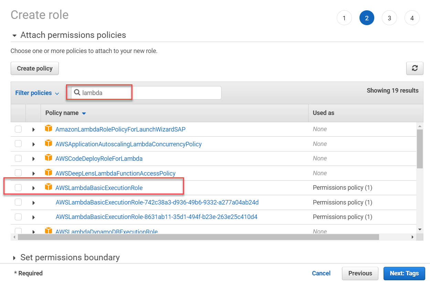Screen dimensions: 430x283
Task: Jump to step 3 of the wizard
Action: tap(389, 18)
